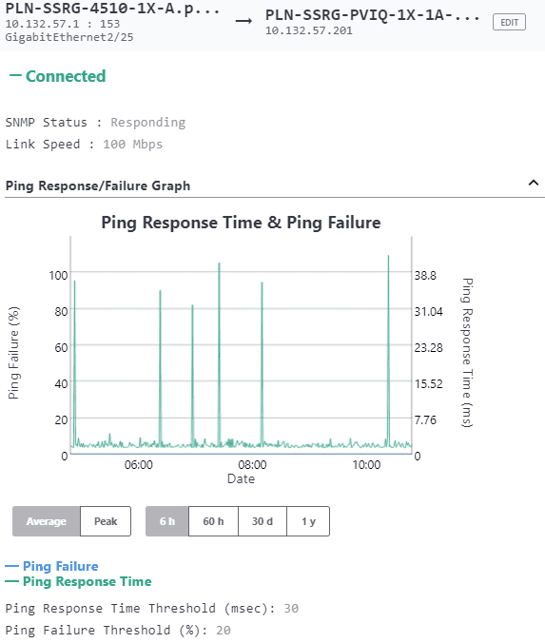This screenshot has width=545, height=643.
Task: Click the Ping Response Time Threshold value 30
Action: click(x=291, y=608)
